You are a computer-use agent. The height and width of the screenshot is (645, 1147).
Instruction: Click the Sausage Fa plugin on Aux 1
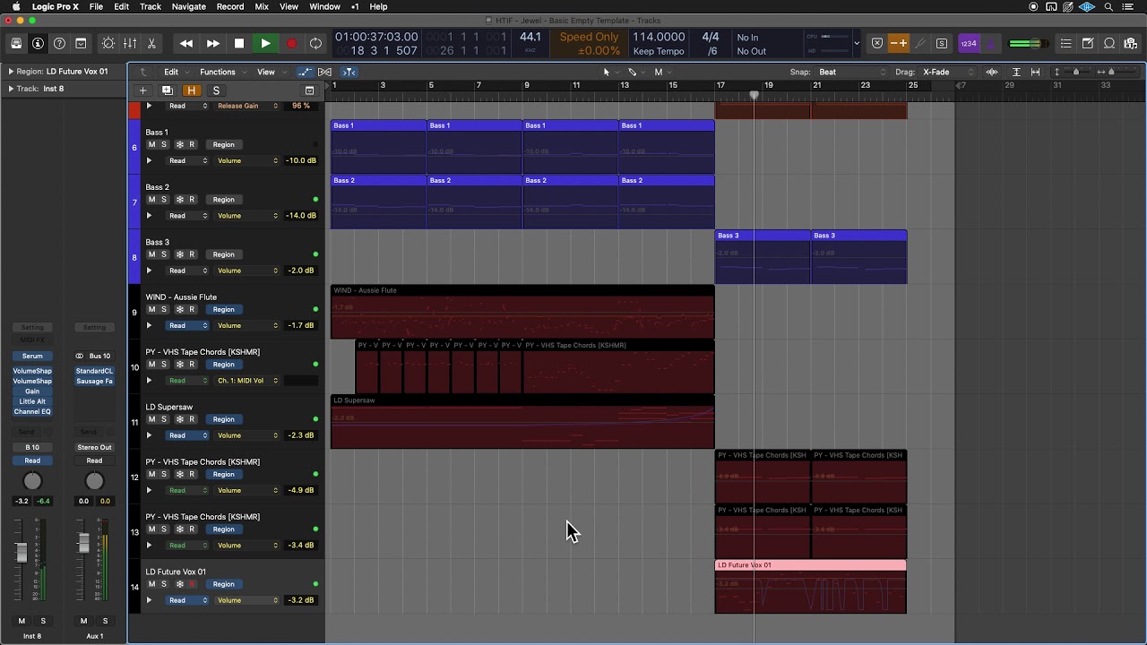coord(94,382)
